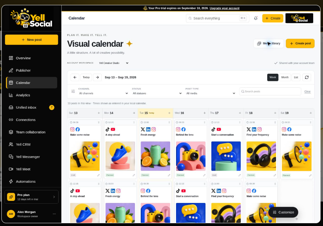
Task: Edit the Friday 'Find your frequency' post
Action: click(275, 175)
